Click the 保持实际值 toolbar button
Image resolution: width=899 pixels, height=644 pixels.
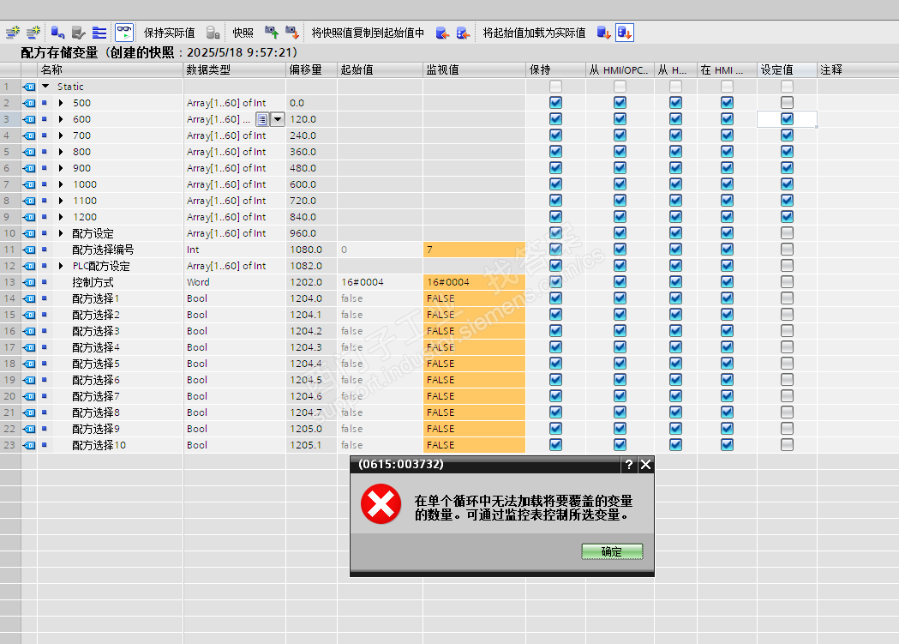pos(169,33)
